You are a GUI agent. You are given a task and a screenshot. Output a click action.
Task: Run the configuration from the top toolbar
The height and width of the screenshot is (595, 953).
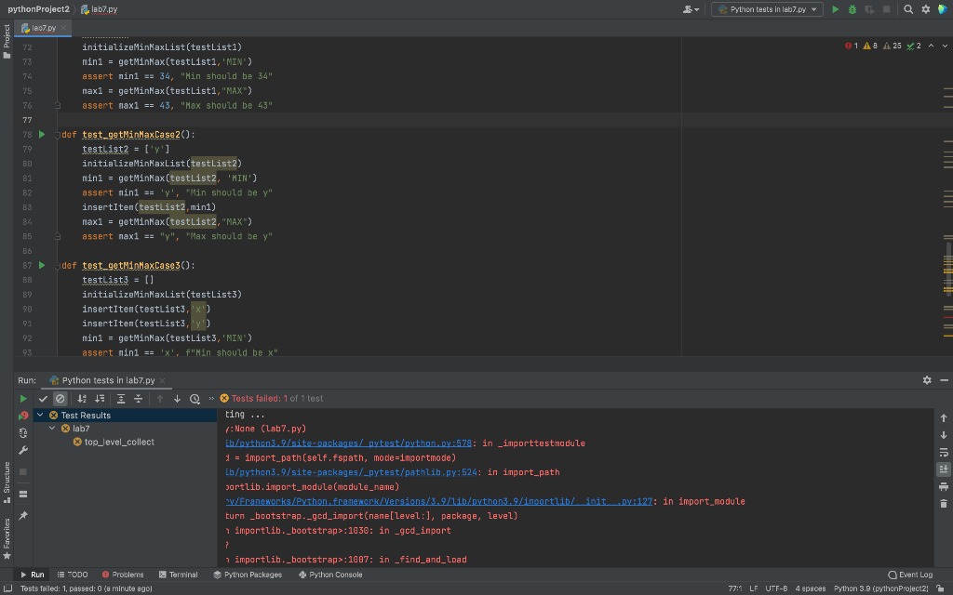[x=835, y=9]
